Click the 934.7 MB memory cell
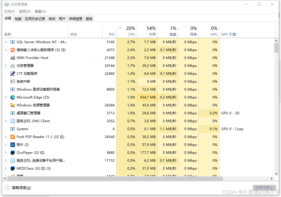 click(147, 97)
